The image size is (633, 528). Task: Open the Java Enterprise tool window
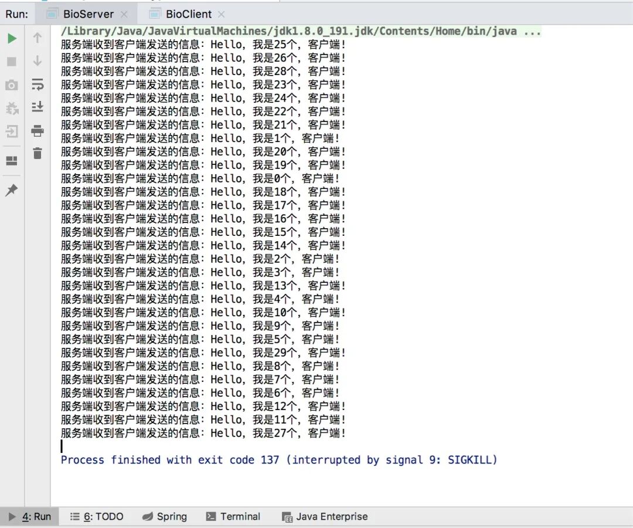point(325,517)
